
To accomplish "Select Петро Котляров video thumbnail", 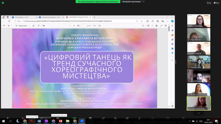I will [199, 48].
